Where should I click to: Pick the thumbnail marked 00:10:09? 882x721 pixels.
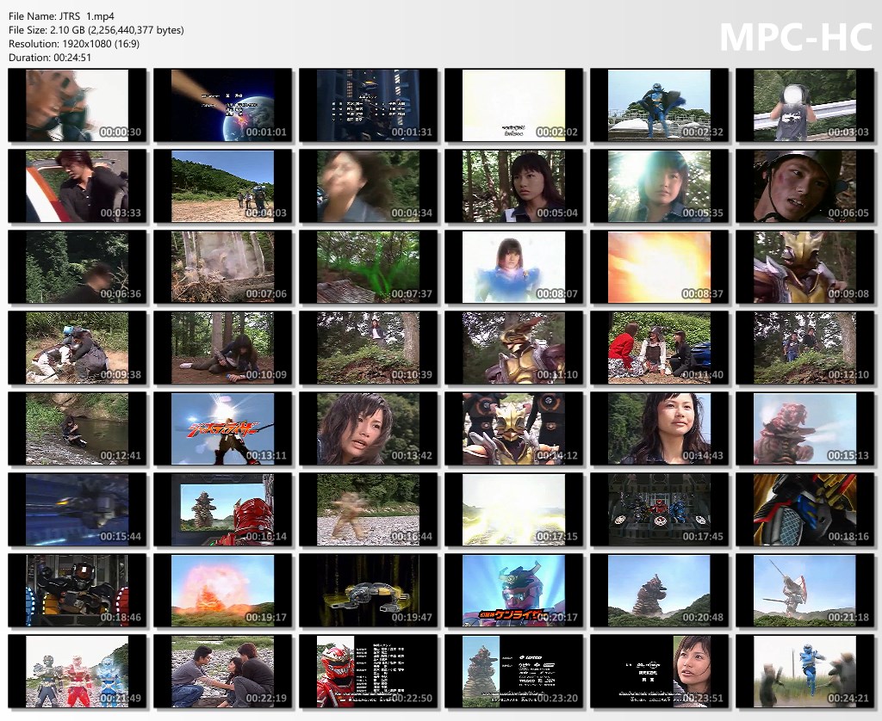click(x=223, y=348)
